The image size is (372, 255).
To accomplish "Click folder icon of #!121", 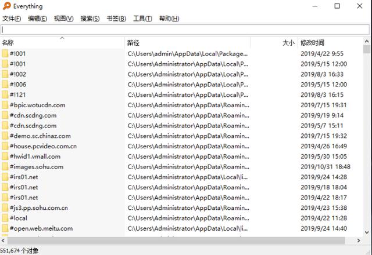I will pyautogui.click(x=5, y=95).
